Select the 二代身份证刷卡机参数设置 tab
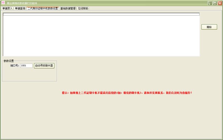This screenshot has width=223, height=140. coord(43,9)
